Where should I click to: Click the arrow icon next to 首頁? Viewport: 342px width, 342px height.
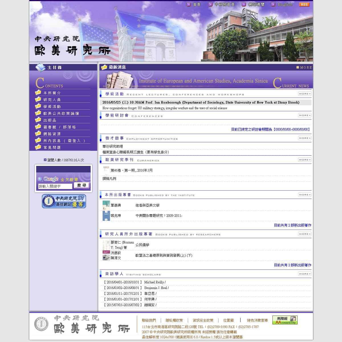(x=189, y=5)
